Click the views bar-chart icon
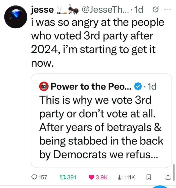The image size is (176, 188). (x=120, y=178)
